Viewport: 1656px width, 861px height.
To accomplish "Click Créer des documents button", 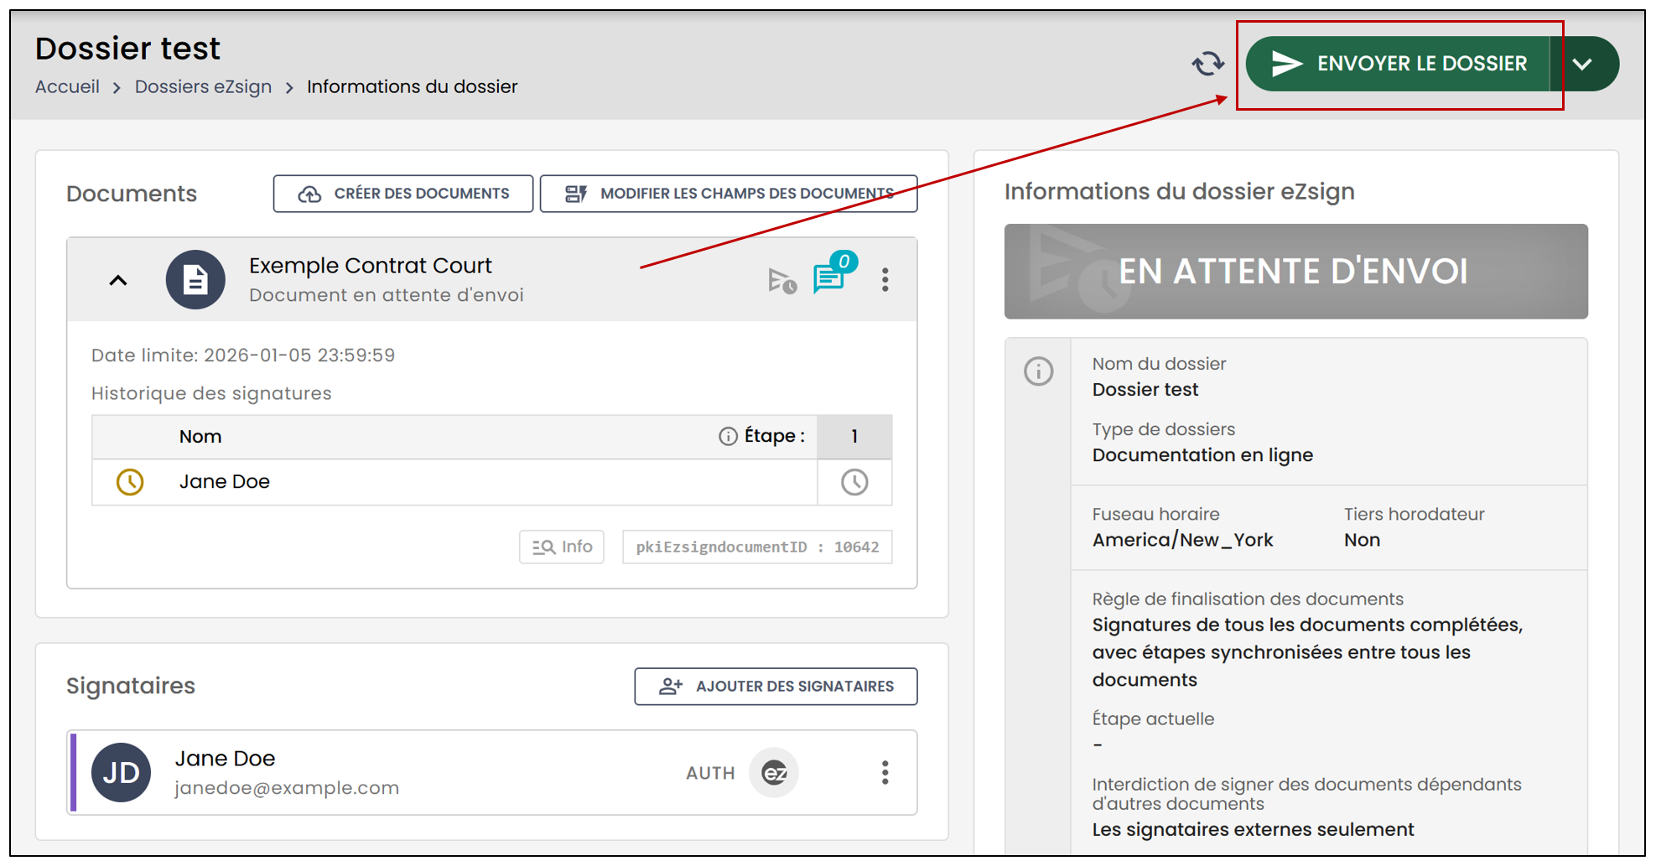I will 403,194.
